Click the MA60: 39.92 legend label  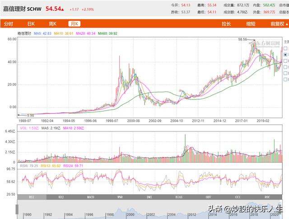(107, 33)
